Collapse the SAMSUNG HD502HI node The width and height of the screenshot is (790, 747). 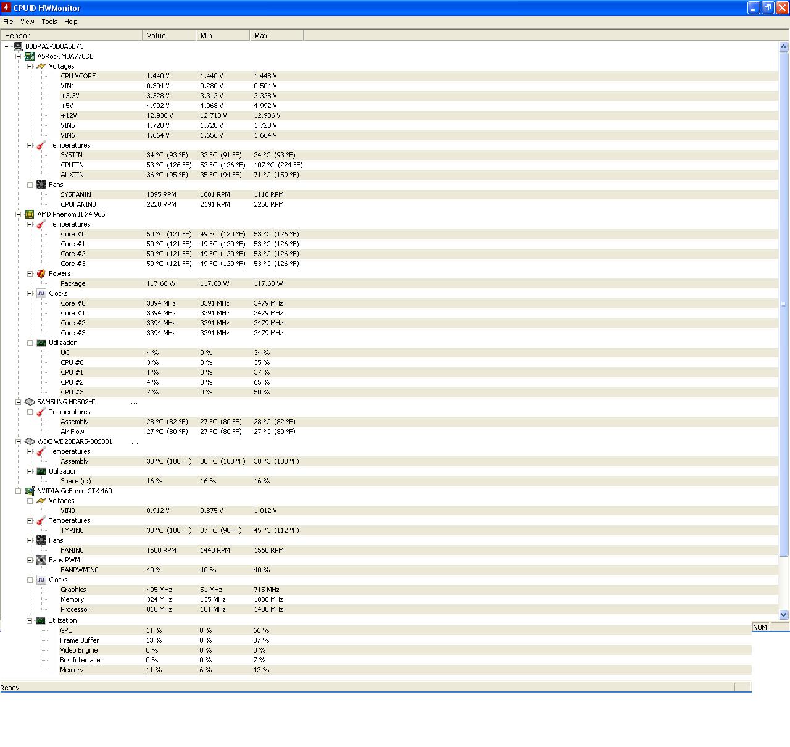click(x=19, y=402)
